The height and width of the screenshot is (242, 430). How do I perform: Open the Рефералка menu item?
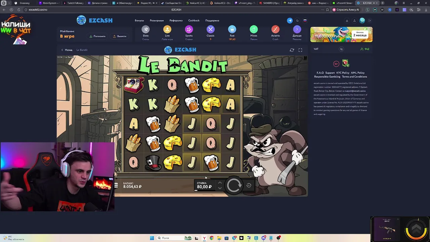(x=176, y=21)
